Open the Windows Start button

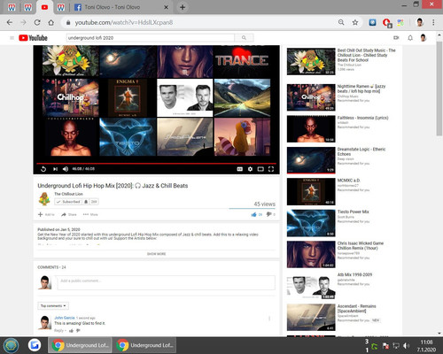(11, 345)
